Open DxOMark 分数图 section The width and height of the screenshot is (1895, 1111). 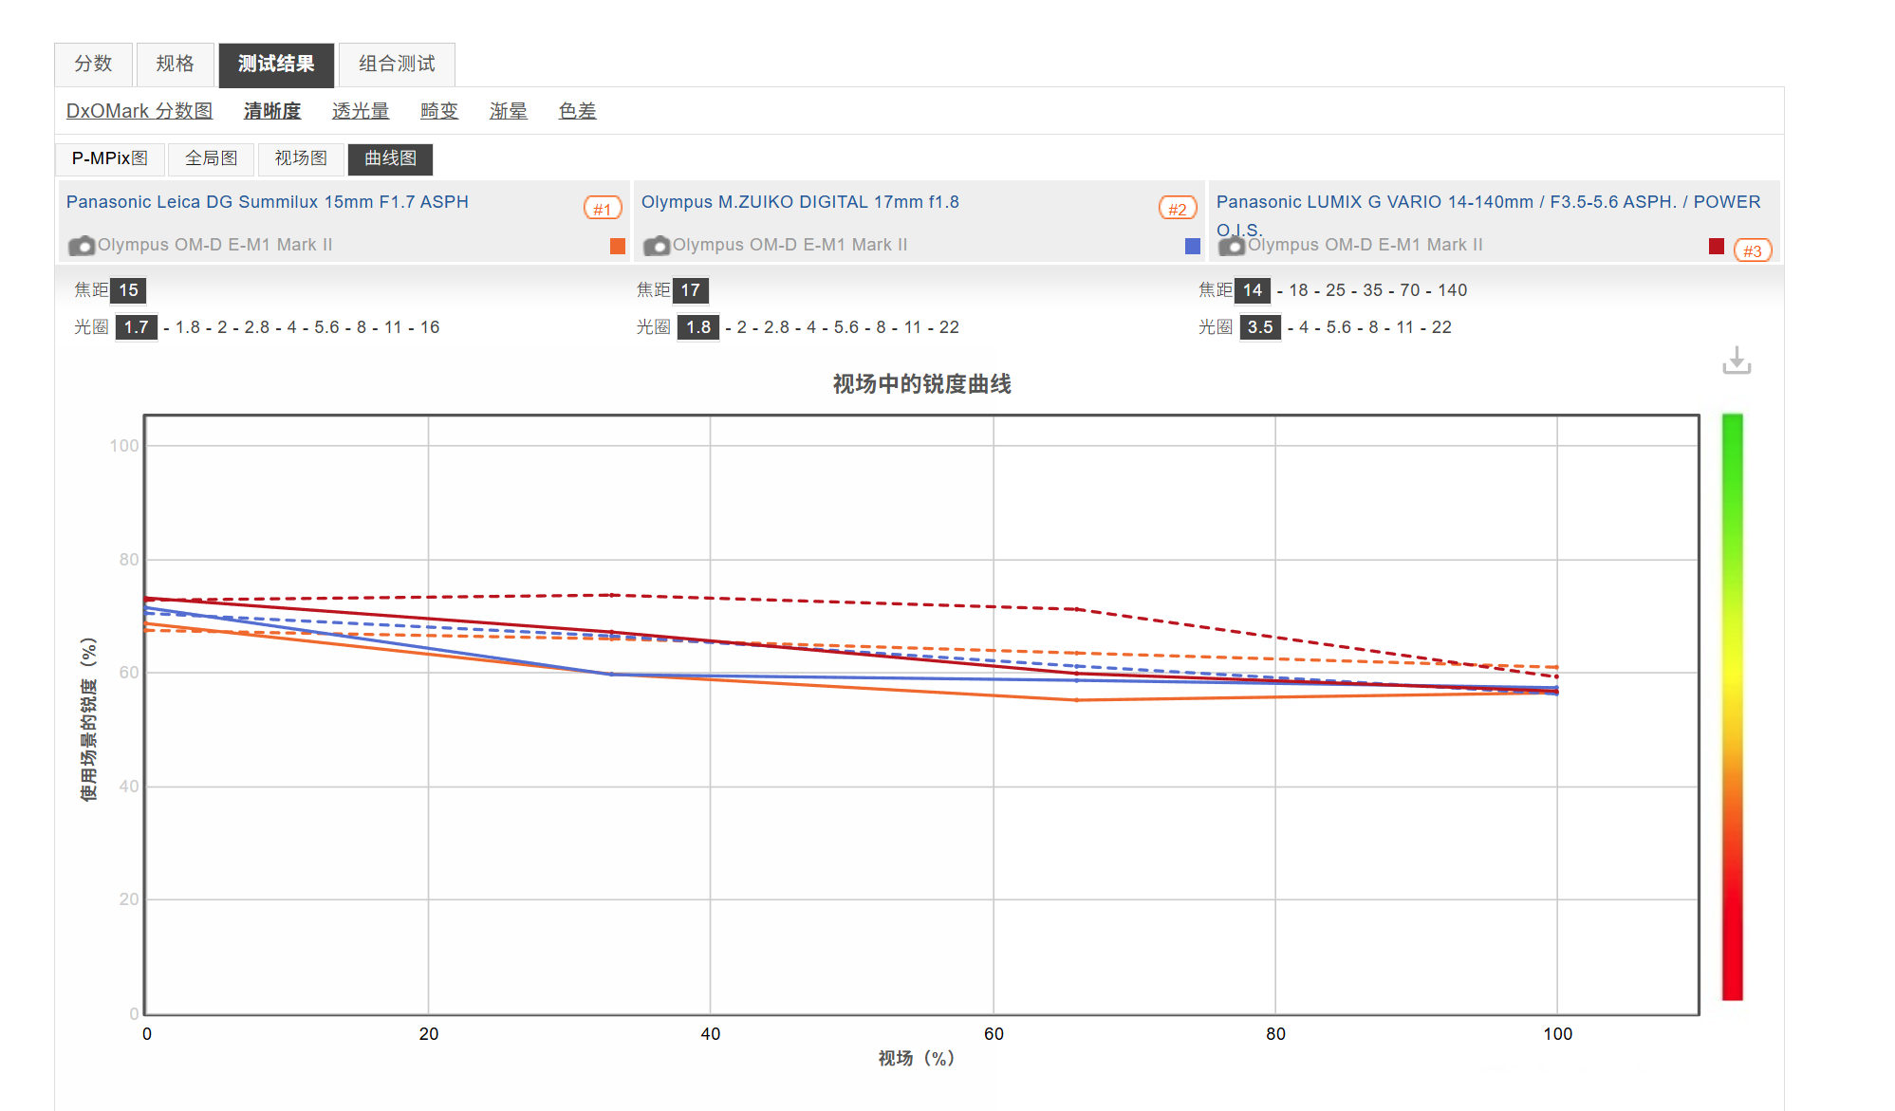point(139,111)
